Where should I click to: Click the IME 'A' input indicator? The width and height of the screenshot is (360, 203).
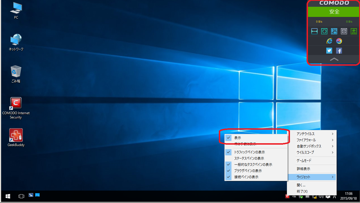[x=334, y=197]
